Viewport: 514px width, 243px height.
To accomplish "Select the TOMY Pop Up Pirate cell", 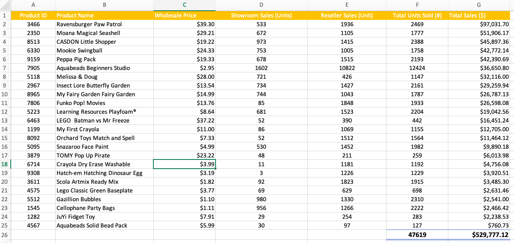I will click(x=104, y=156).
